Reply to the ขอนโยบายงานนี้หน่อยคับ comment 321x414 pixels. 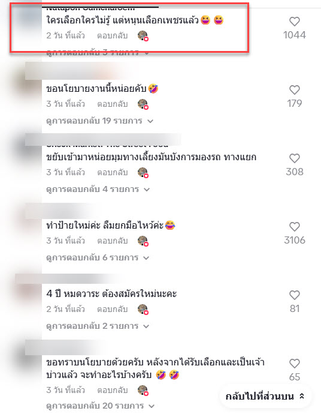(112, 104)
